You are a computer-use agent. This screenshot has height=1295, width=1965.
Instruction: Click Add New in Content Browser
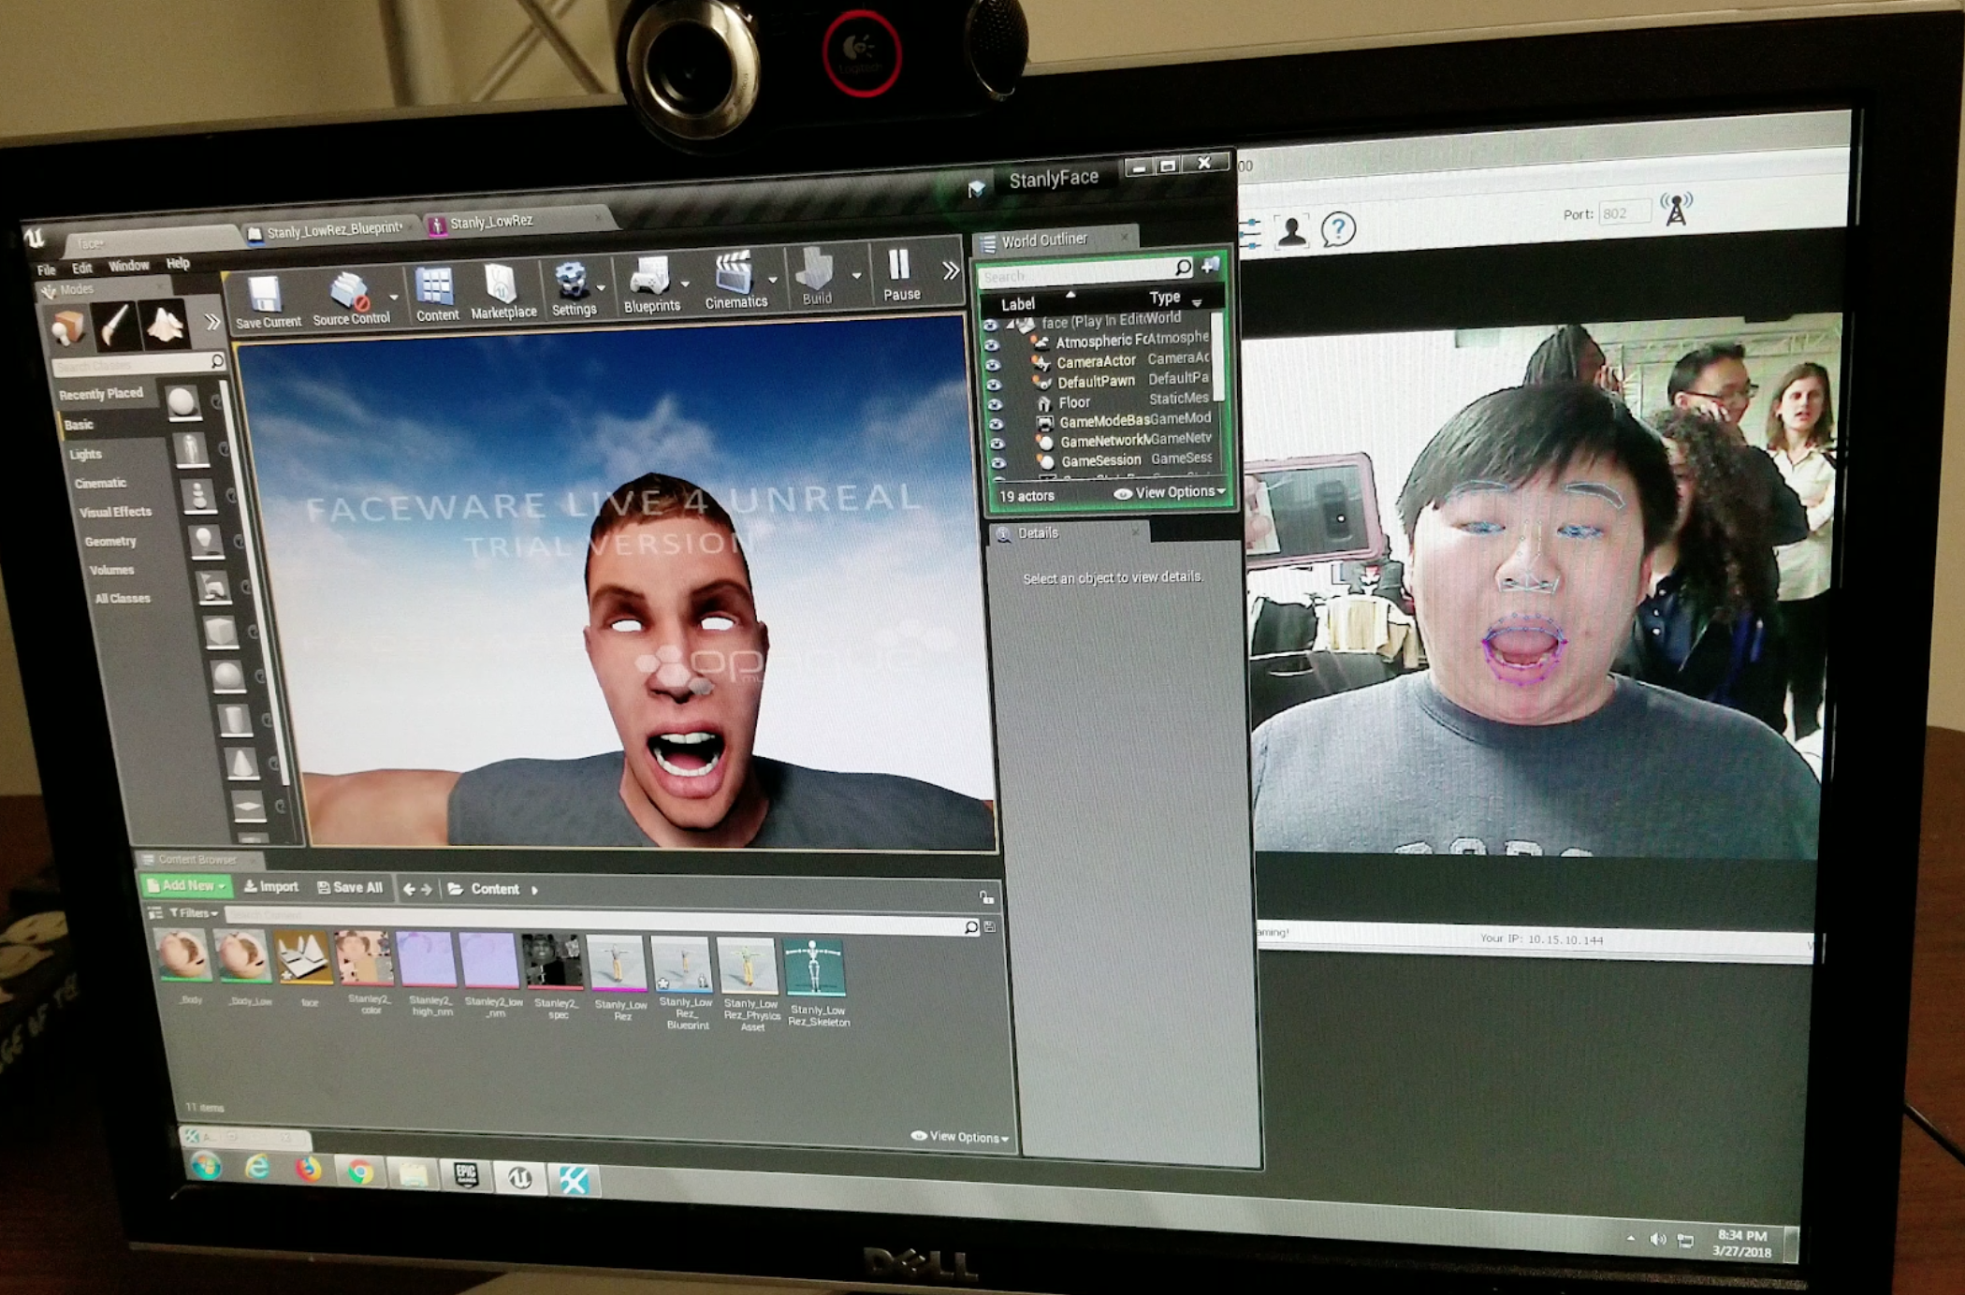coord(185,885)
